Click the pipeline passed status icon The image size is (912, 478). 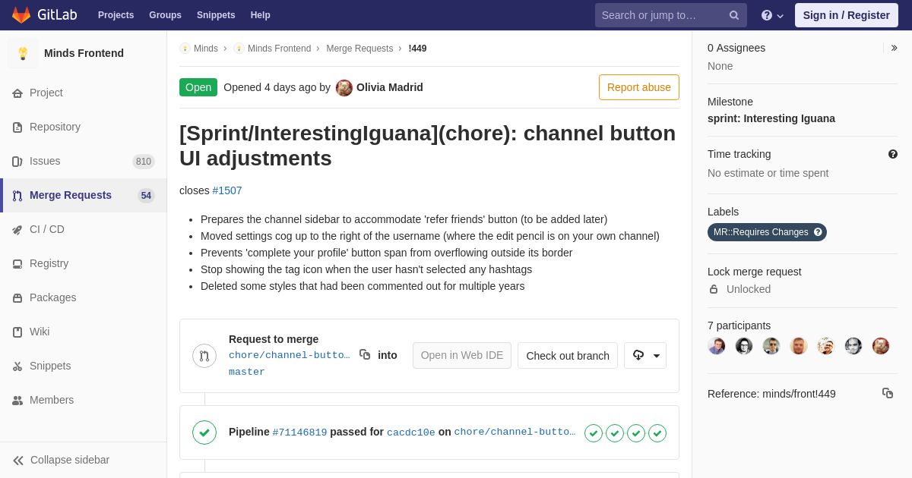tap(204, 432)
